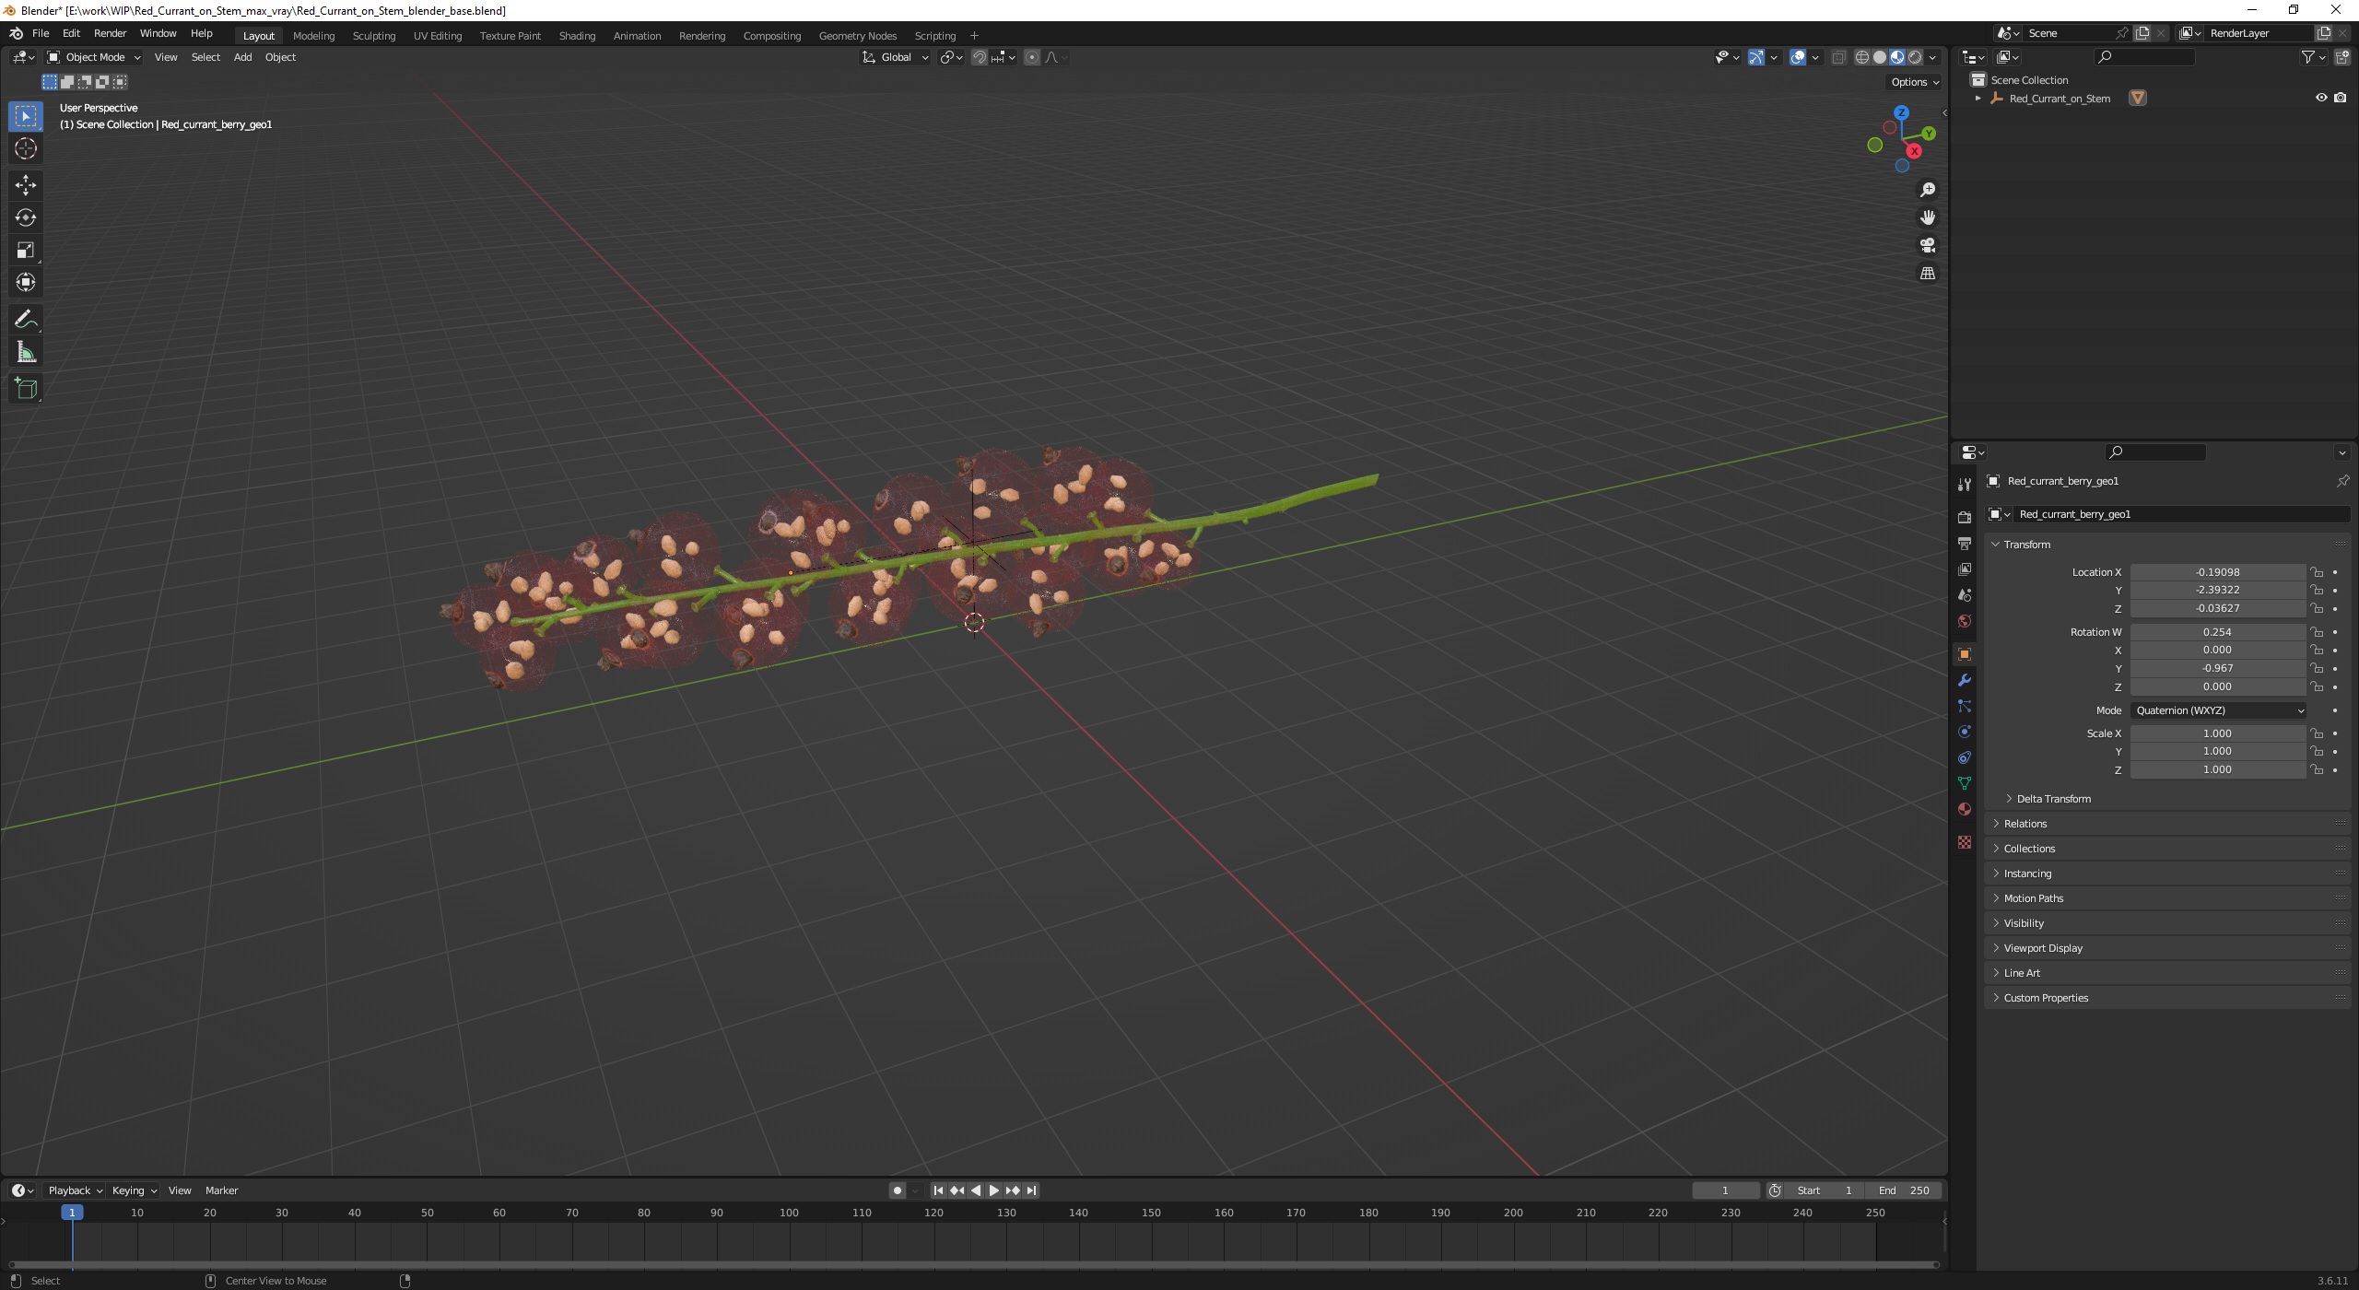Open the Render menu
The width and height of the screenshot is (2359, 1290).
click(x=110, y=33)
